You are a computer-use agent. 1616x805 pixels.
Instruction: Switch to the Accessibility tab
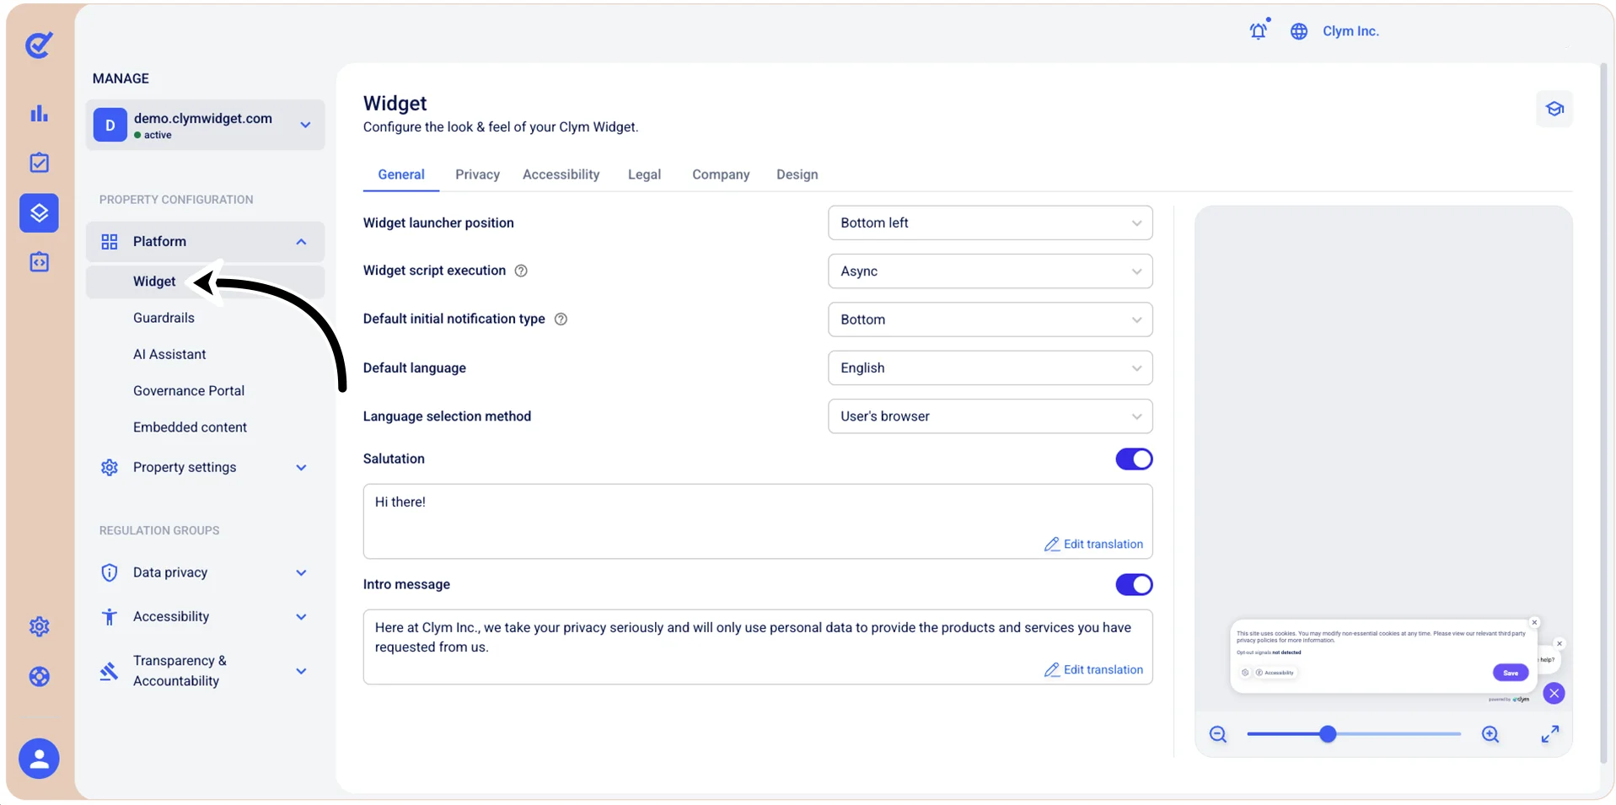561,174
